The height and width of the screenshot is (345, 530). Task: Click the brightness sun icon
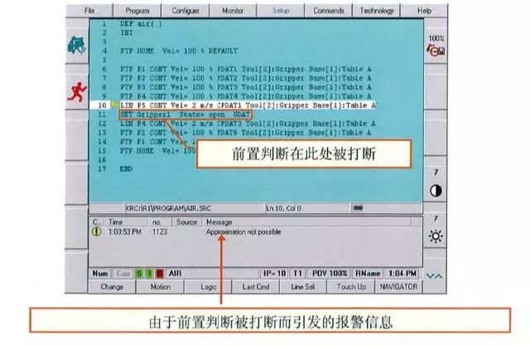click(436, 236)
